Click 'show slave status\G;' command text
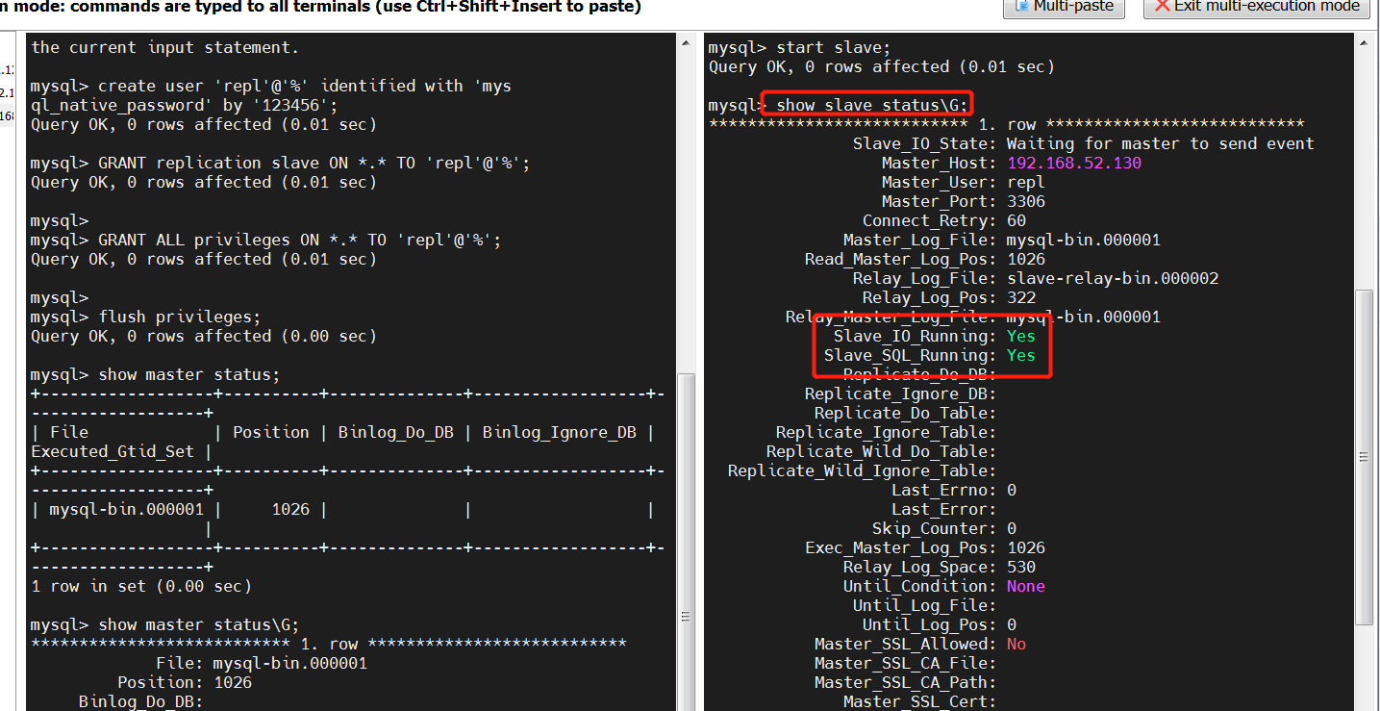The height and width of the screenshot is (711, 1380). [x=873, y=105]
